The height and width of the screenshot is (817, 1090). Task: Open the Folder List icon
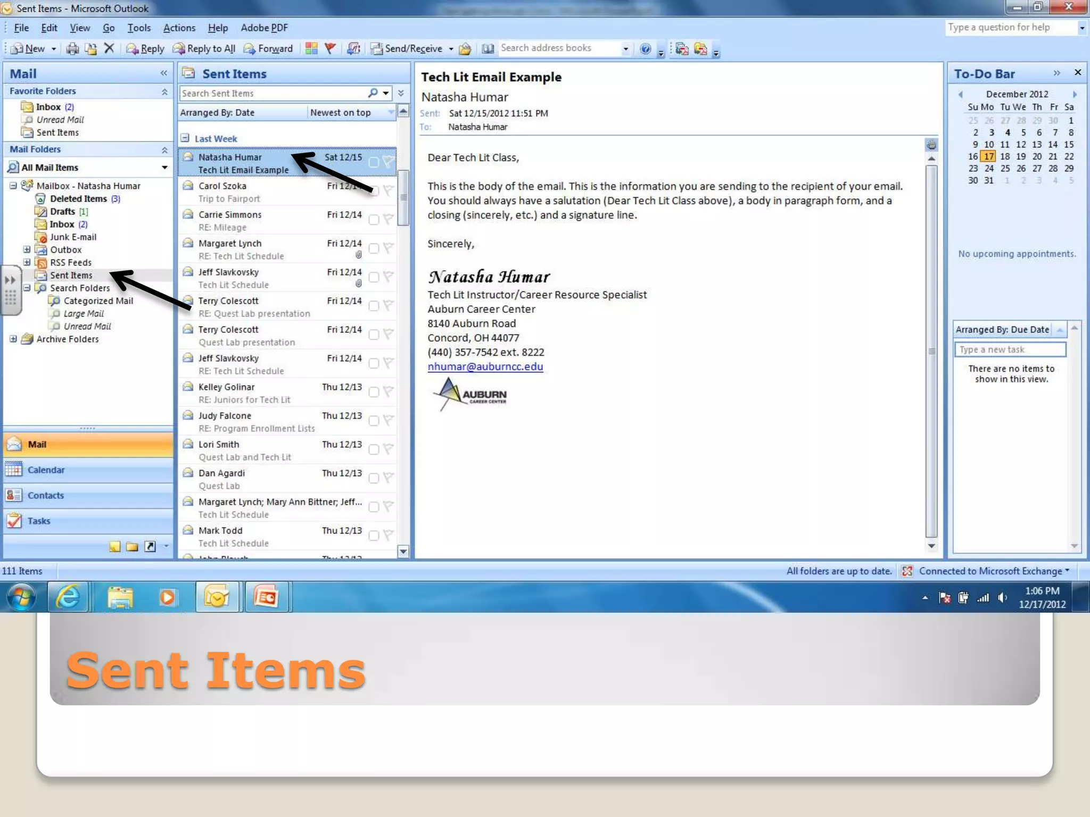132,546
